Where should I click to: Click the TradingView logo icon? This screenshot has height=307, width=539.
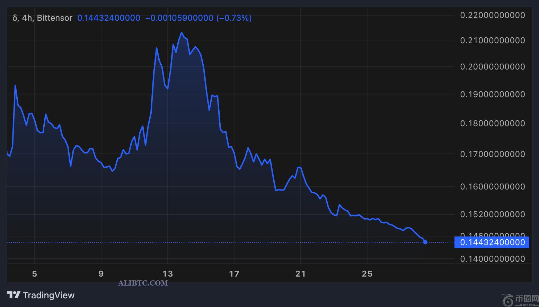click(14, 295)
